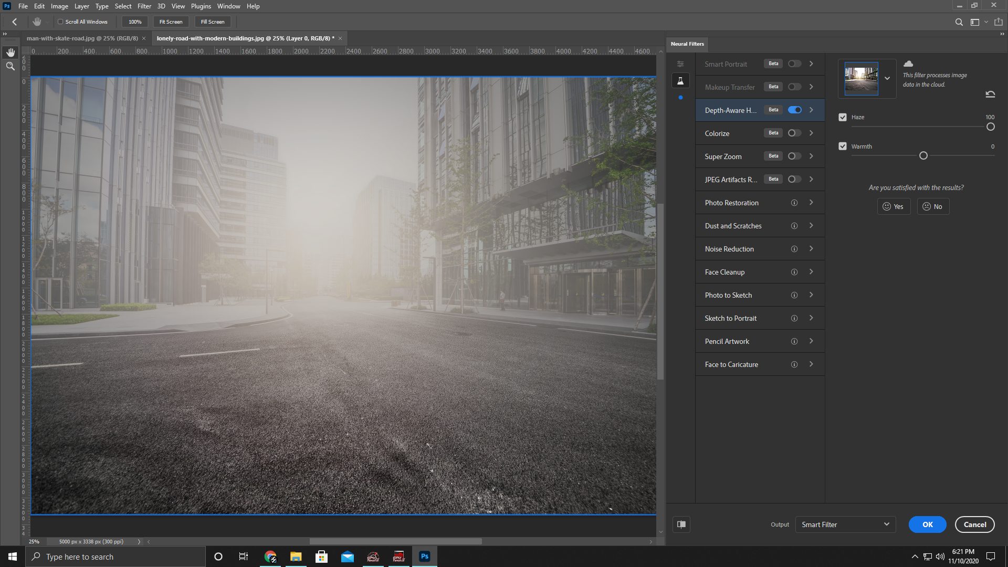Click the featured filters sliders icon
Image resolution: width=1008 pixels, height=567 pixels.
680,64
